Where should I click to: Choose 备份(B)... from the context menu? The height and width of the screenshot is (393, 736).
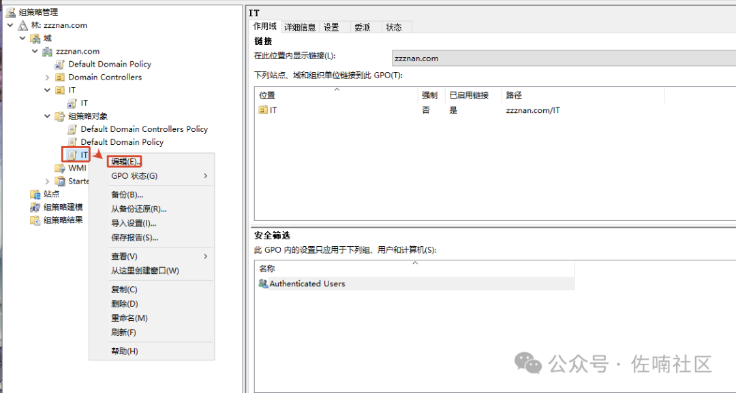127,195
